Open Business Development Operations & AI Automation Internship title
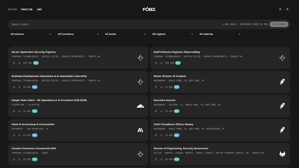The height and width of the screenshot is (168, 299). tap(49, 76)
